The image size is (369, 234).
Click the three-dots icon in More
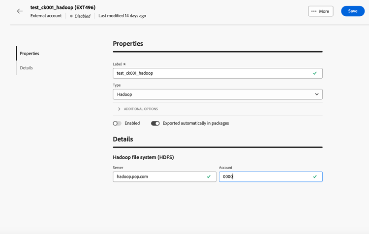click(x=314, y=11)
